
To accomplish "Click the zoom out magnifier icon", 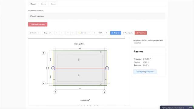I will coord(94,33).
